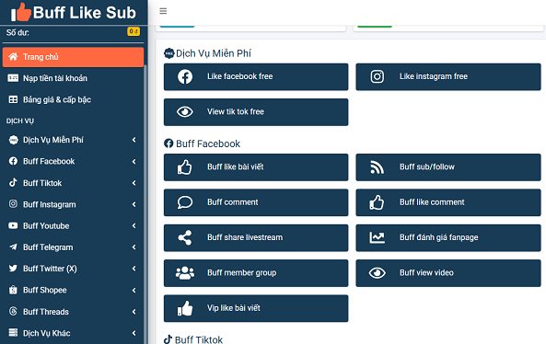Click the solid thumbs-up on Vip like bài viết

point(185,308)
